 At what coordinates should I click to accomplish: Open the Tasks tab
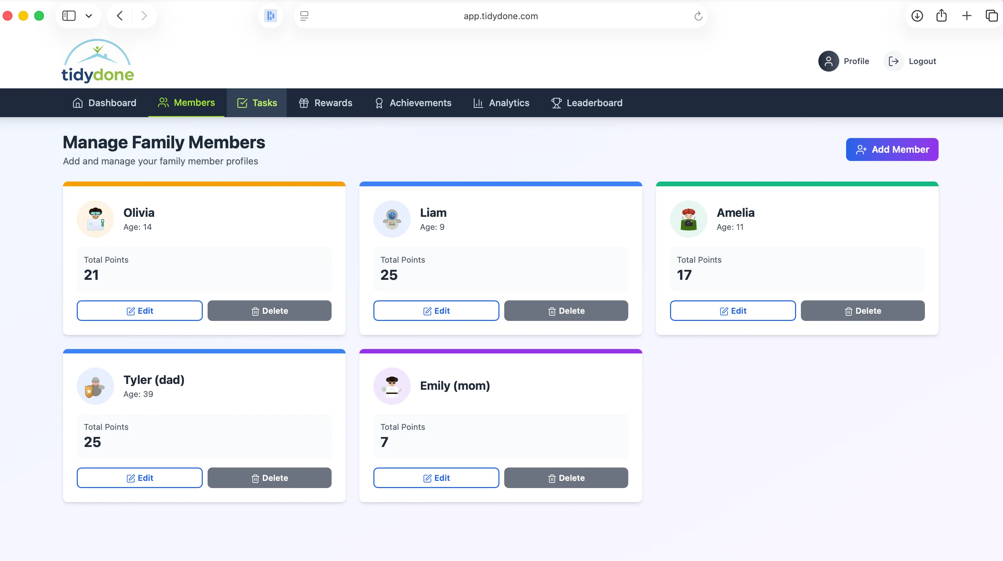click(x=257, y=103)
